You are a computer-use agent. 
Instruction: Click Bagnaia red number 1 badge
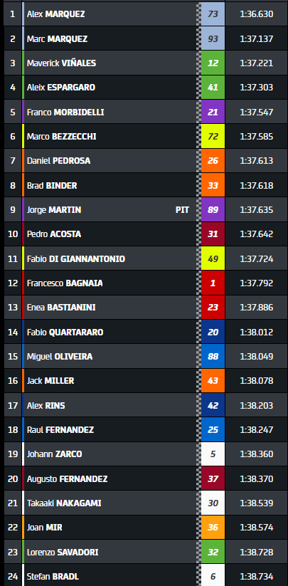(213, 283)
